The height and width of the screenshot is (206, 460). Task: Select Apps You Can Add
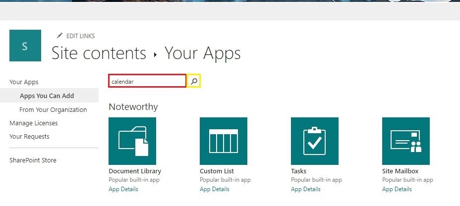tap(47, 96)
